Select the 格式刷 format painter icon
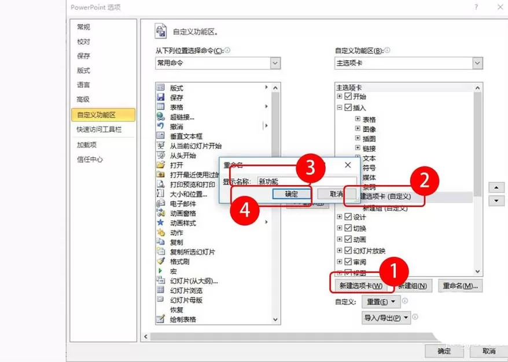 click(161, 261)
